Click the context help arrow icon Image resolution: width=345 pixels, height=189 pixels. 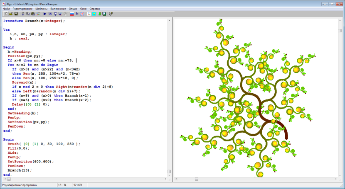coord(110,14)
